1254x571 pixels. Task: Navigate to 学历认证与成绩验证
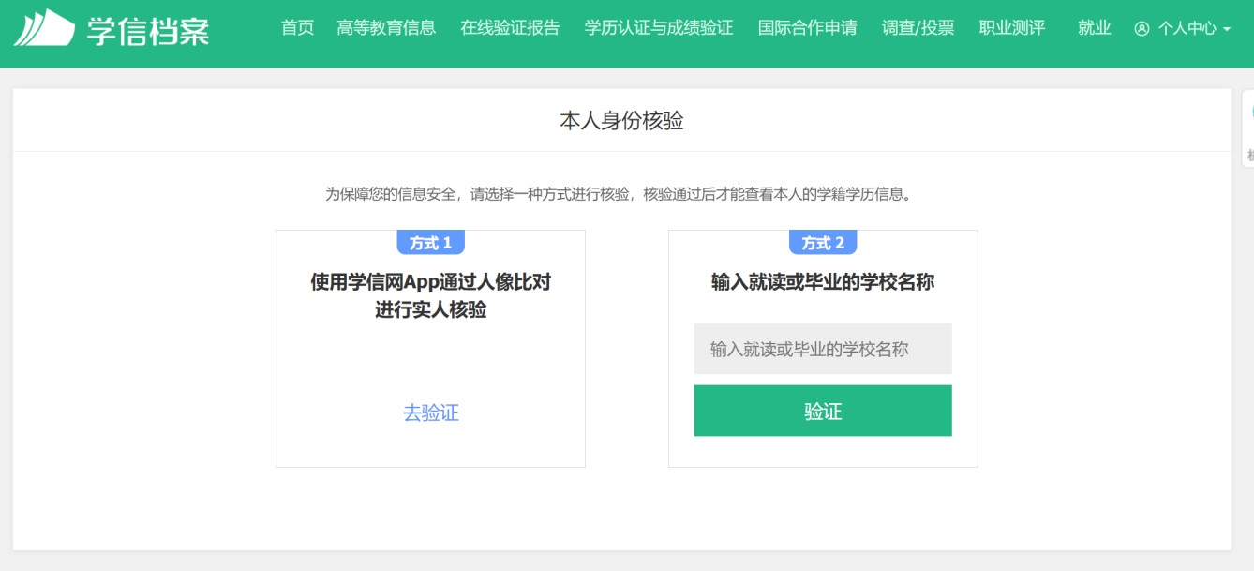(x=658, y=28)
